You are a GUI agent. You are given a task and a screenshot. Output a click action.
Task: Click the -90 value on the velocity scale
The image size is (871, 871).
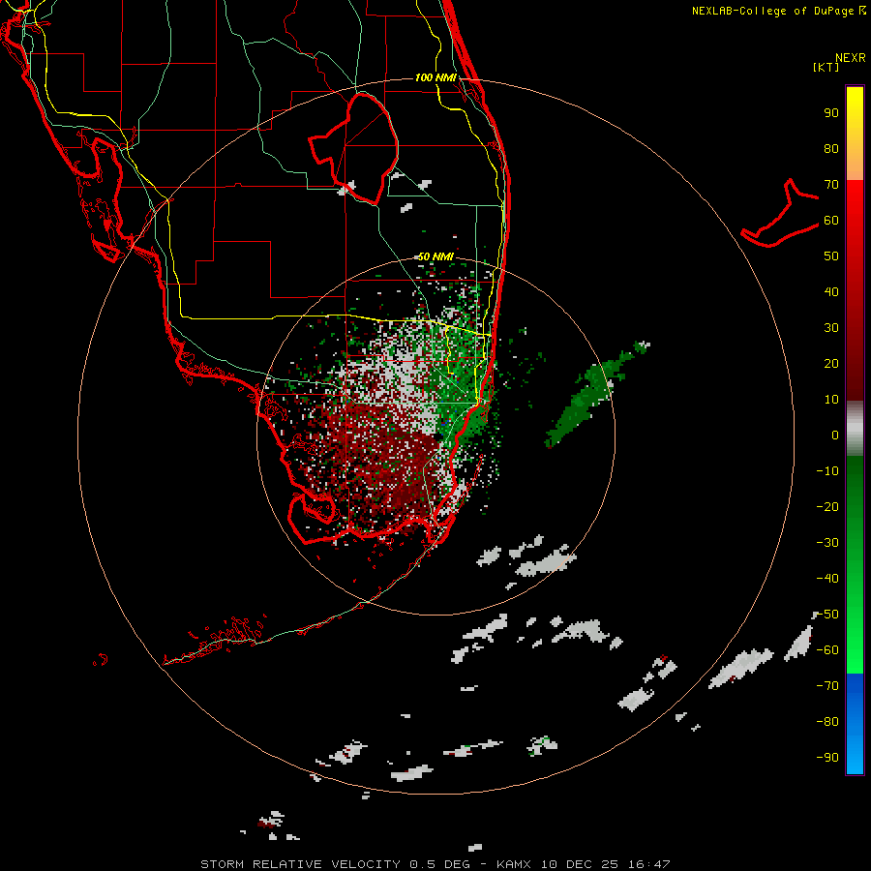coord(827,758)
